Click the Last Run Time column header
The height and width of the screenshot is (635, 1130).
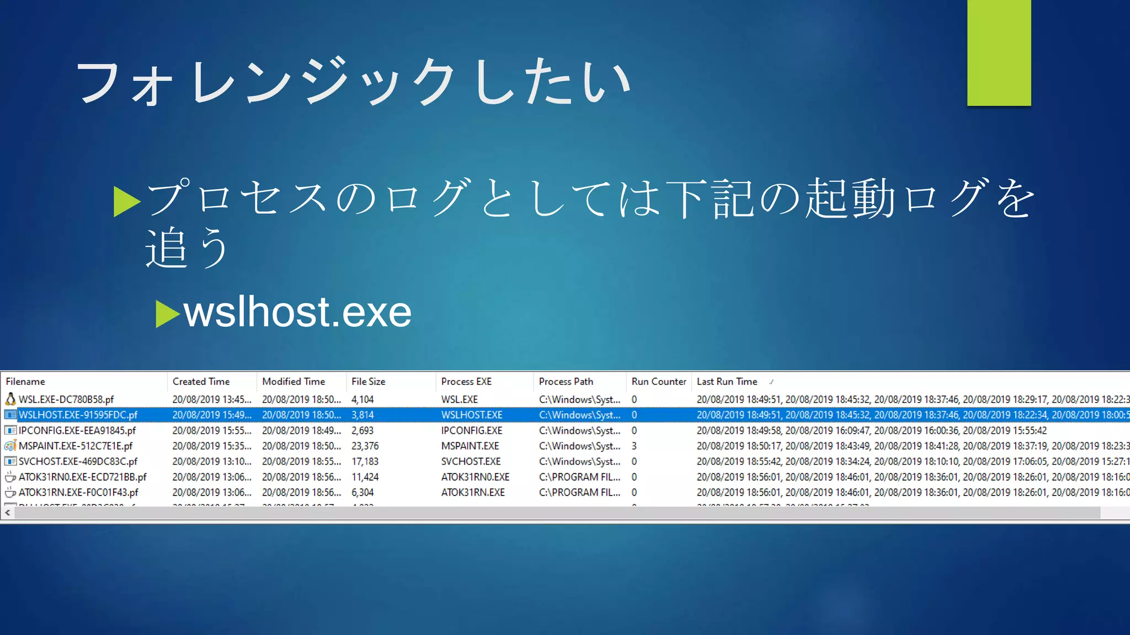(910, 381)
